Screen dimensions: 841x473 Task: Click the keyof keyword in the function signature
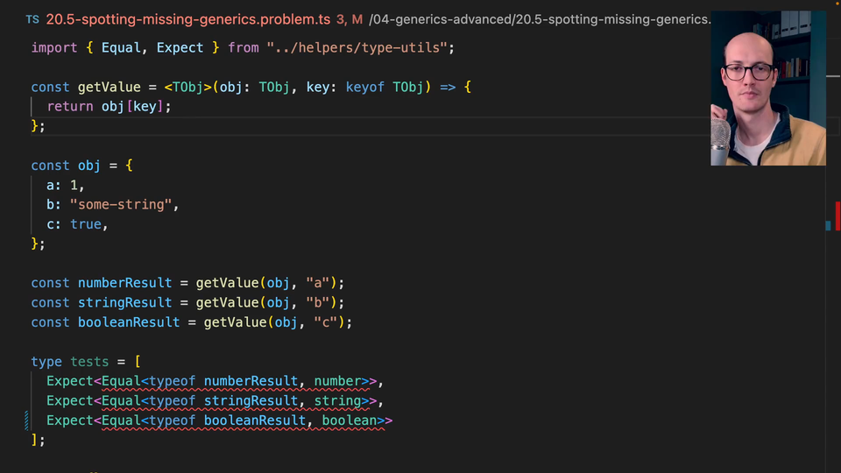(365, 87)
